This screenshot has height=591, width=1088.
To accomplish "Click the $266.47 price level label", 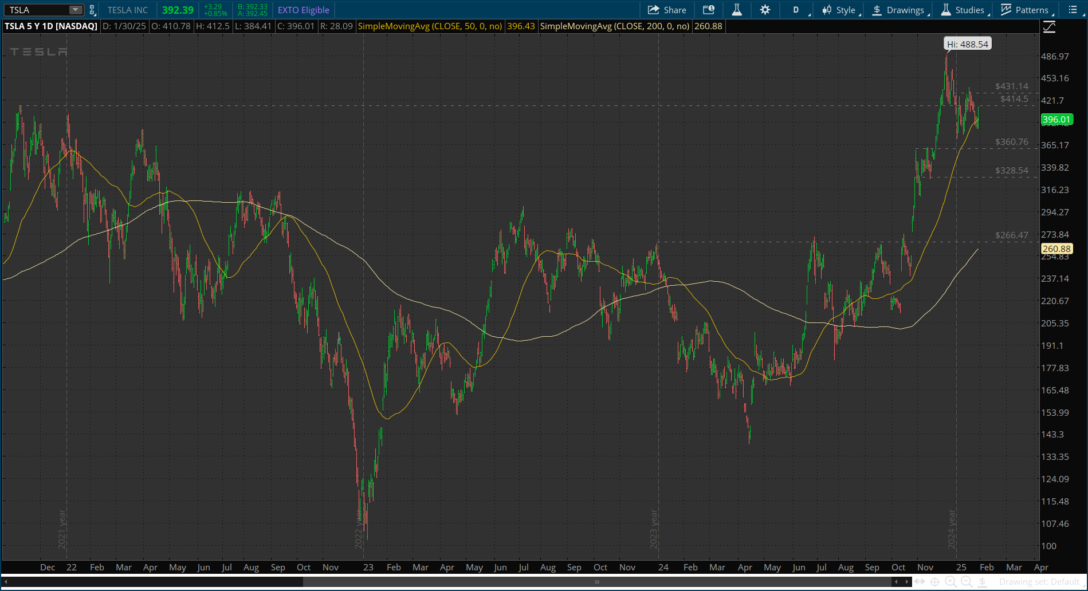I will click(x=1012, y=235).
